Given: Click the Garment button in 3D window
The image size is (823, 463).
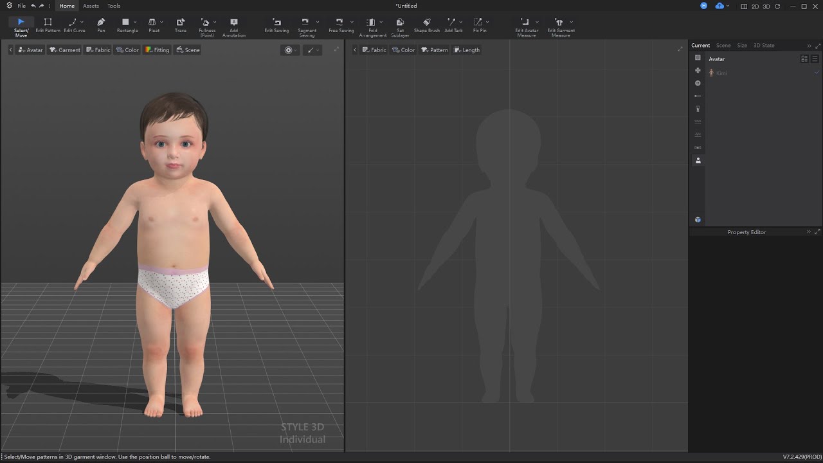Looking at the screenshot, I should pyautogui.click(x=65, y=50).
